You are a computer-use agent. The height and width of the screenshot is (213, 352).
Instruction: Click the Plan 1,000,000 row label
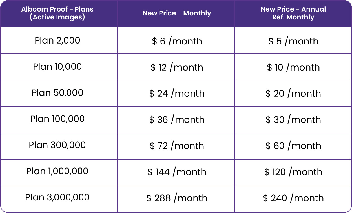(57, 171)
